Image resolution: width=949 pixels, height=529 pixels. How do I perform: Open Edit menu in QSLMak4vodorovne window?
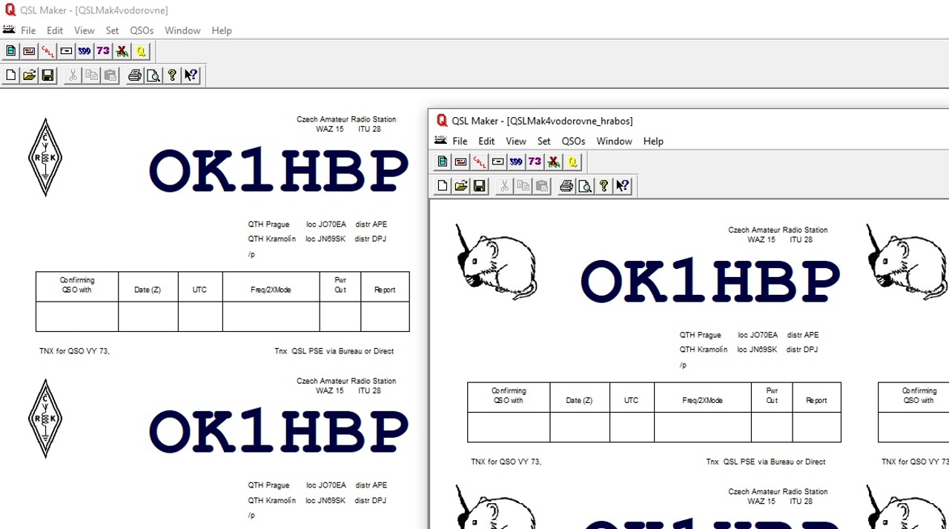(55, 30)
